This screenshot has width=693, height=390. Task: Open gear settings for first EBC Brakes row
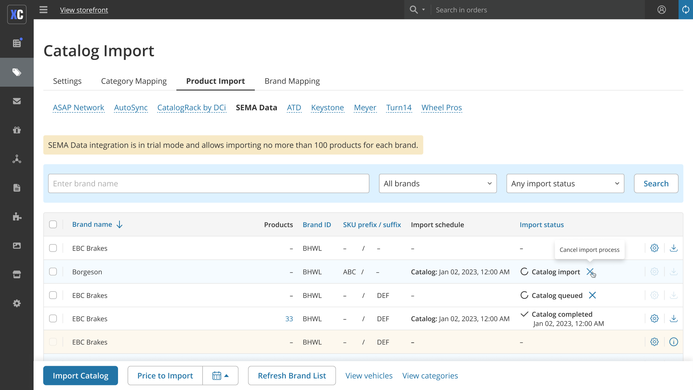point(654,248)
